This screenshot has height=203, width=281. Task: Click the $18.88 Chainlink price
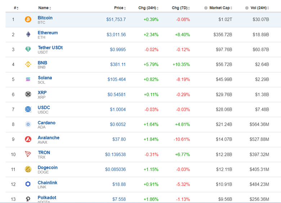119,184
